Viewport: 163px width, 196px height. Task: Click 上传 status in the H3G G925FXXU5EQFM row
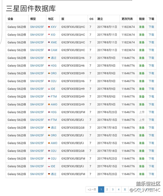142,112
